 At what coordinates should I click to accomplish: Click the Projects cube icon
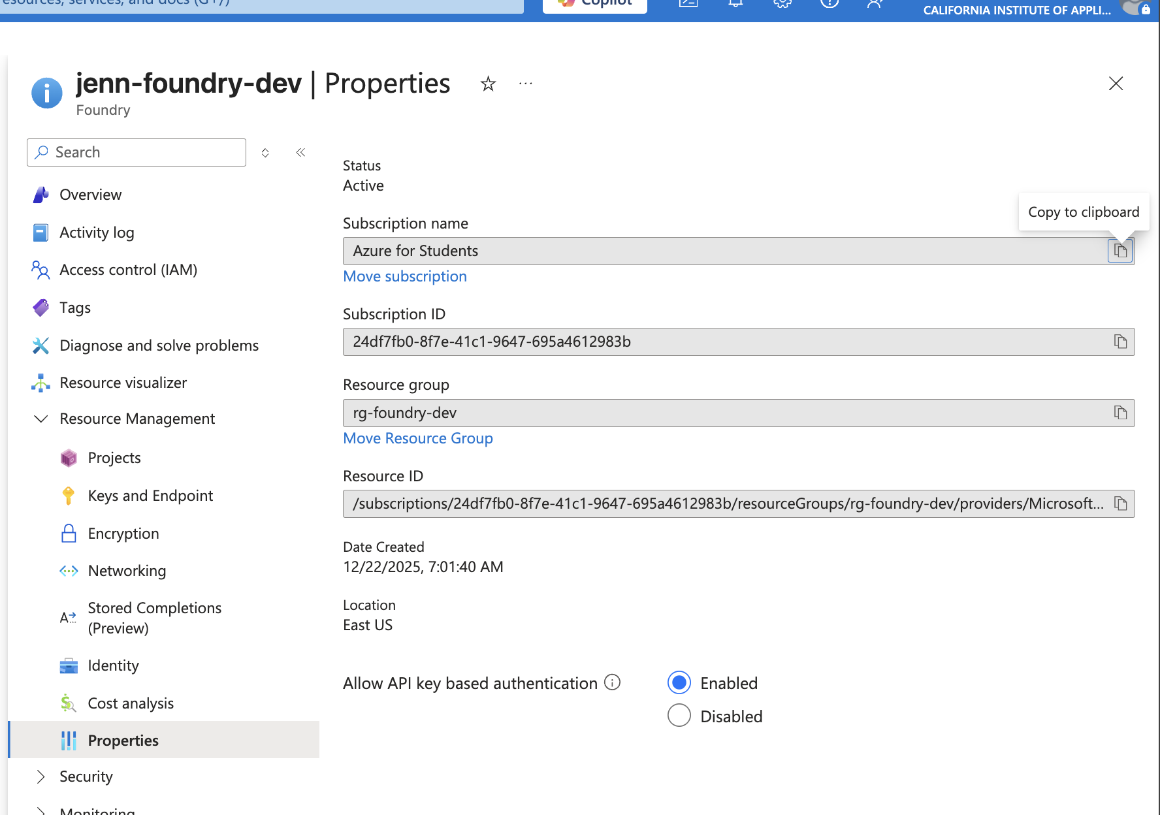[x=69, y=458]
